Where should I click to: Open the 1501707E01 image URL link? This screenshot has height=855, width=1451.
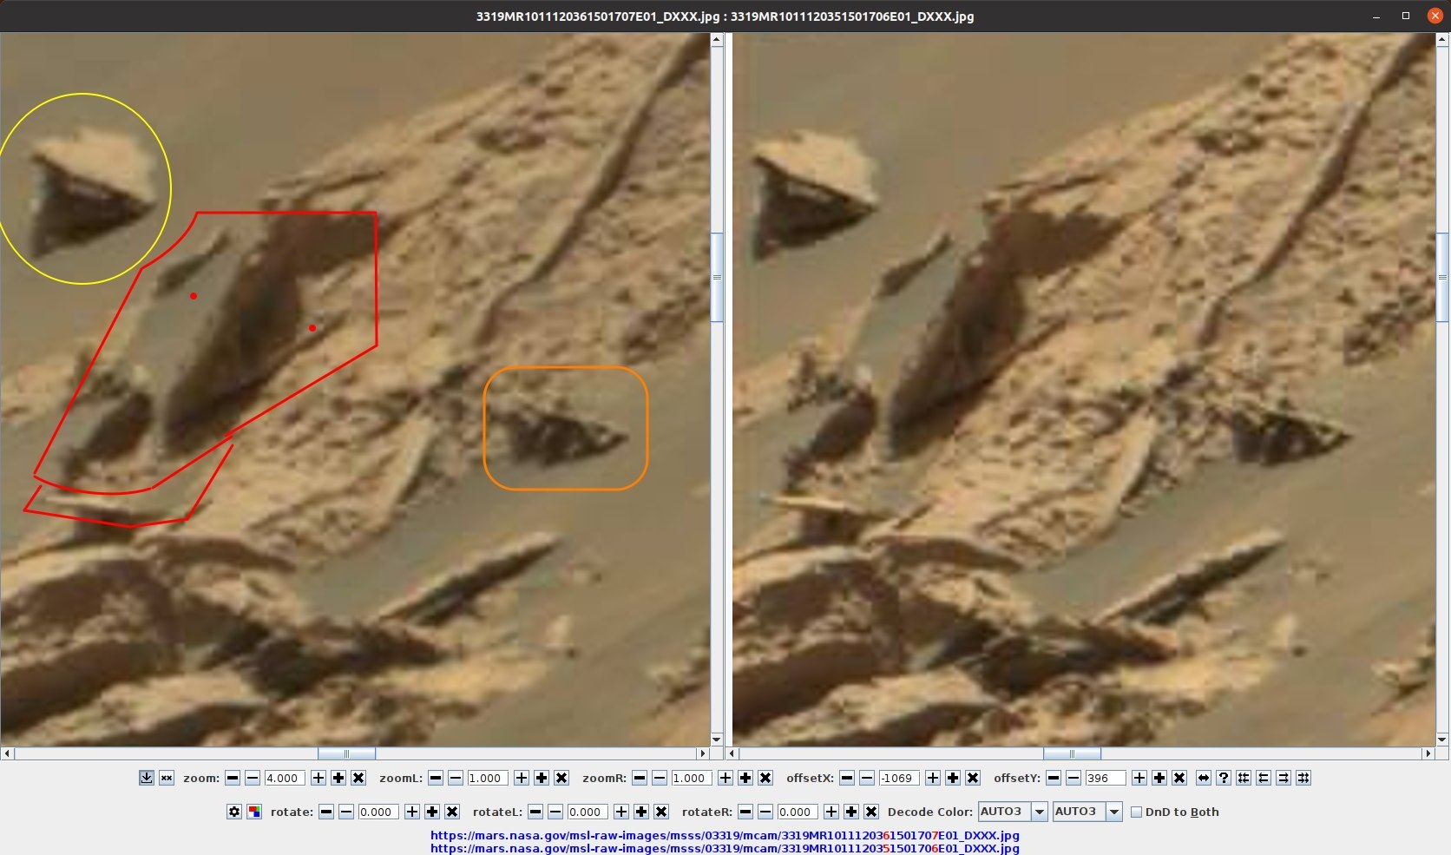tap(725, 835)
